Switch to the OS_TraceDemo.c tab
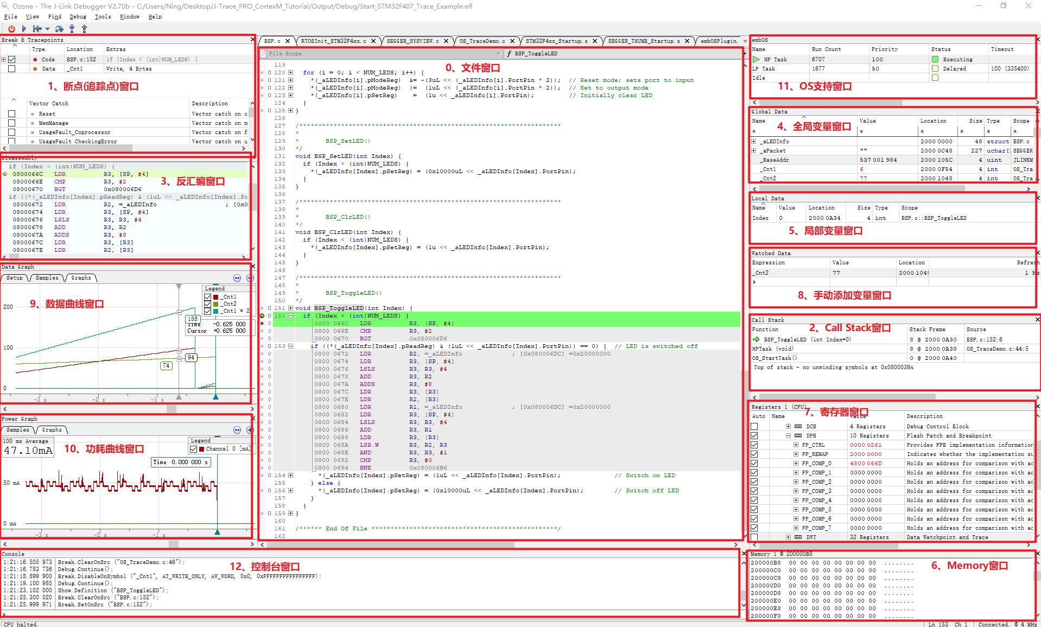Viewport: 1041px width, 627px height. pos(481,41)
